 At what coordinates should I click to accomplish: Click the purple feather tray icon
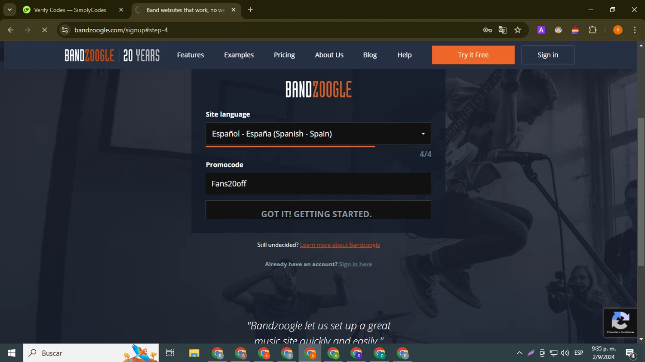[x=531, y=353]
